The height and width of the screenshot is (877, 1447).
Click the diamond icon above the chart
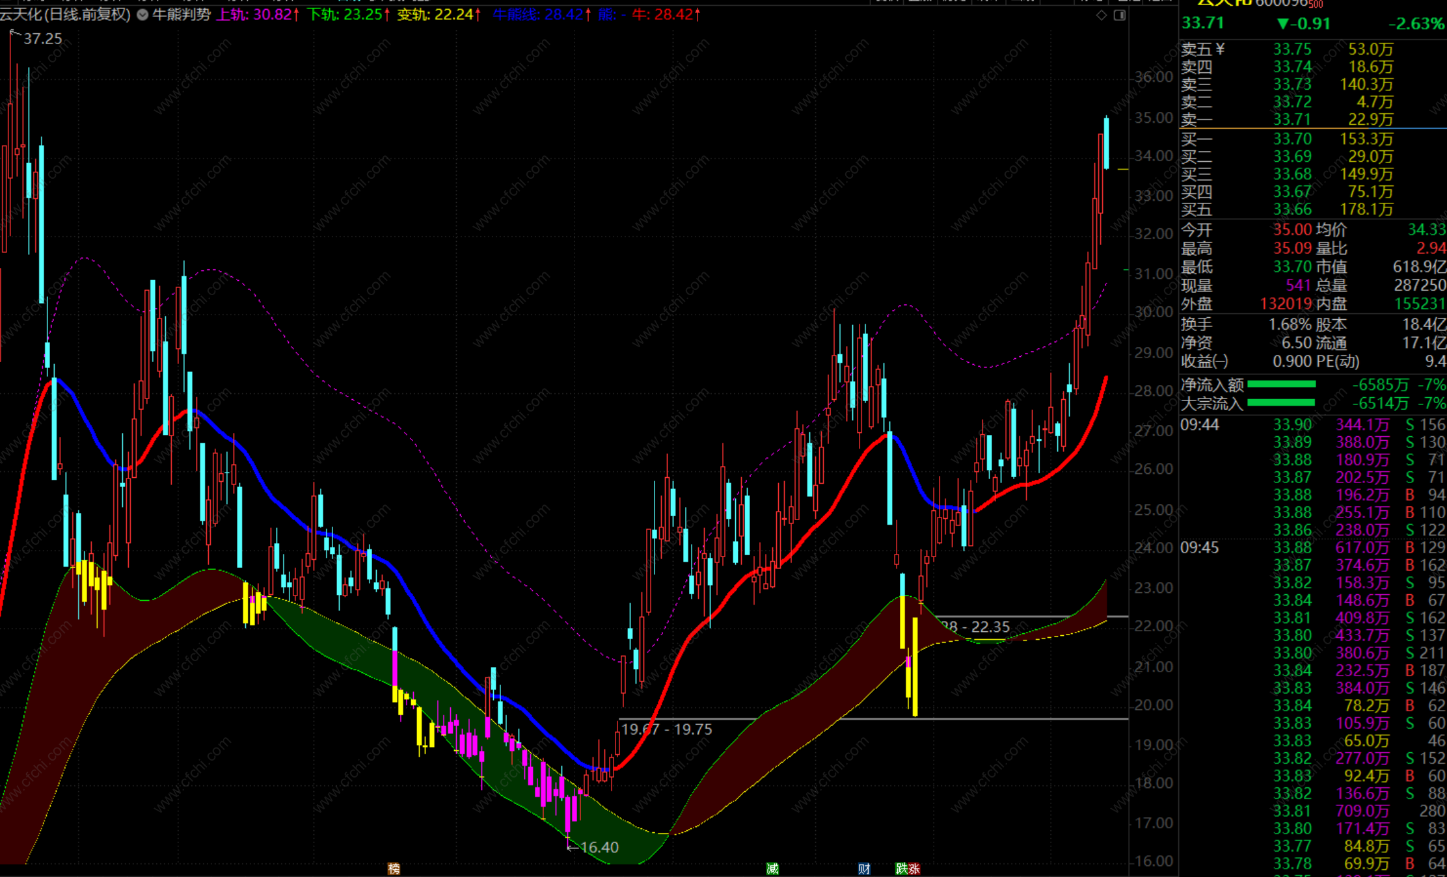click(1101, 14)
